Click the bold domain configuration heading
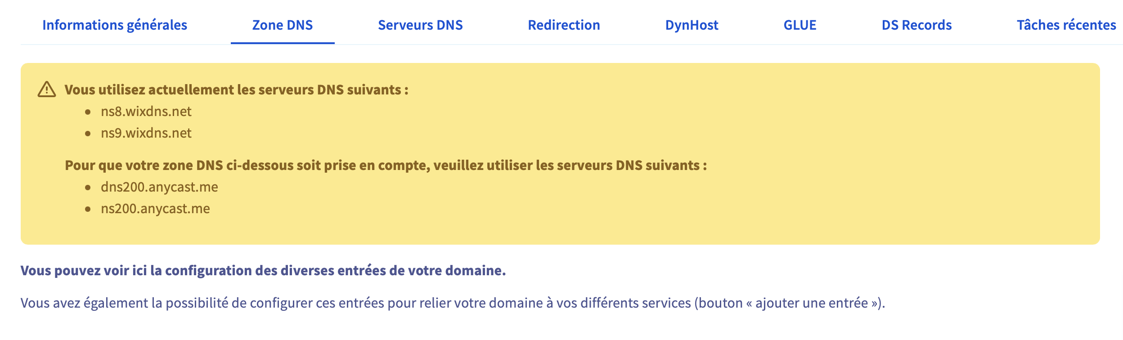1123x340 pixels. tap(263, 270)
